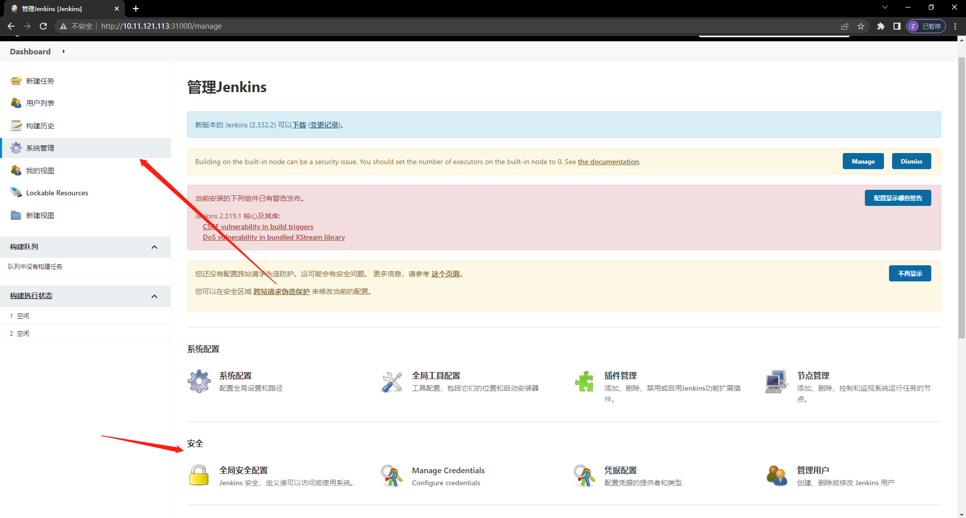
Task: Click the 新建任务 box icon in sidebar
Action: point(16,81)
